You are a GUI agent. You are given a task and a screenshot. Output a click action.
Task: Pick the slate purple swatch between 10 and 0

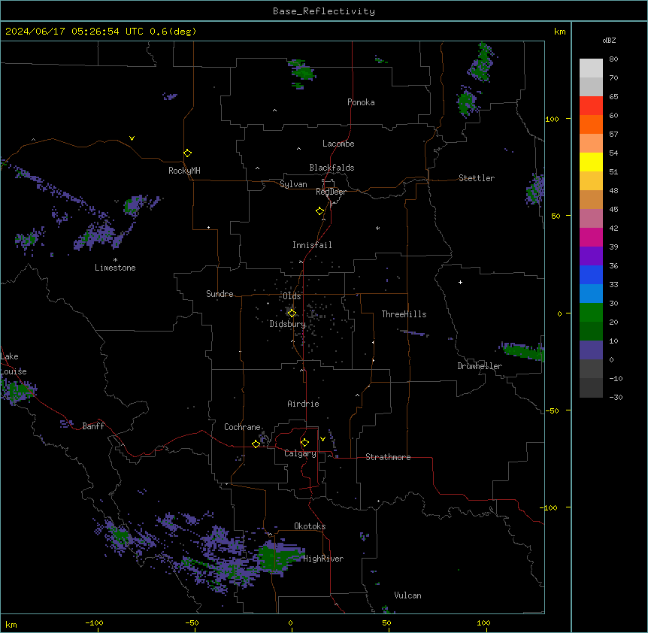tap(591, 350)
